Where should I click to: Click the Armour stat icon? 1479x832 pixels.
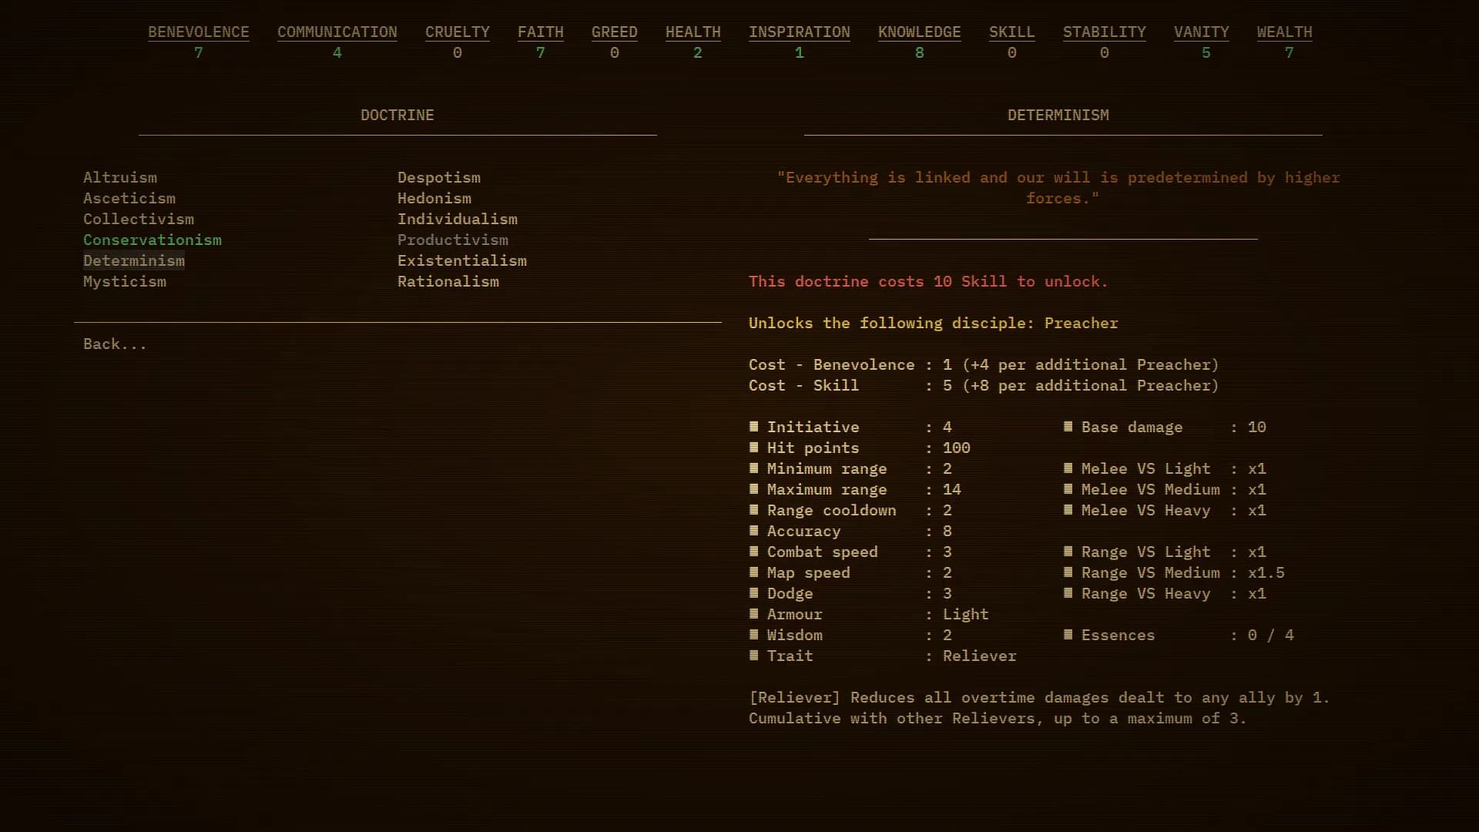click(x=753, y=614)
